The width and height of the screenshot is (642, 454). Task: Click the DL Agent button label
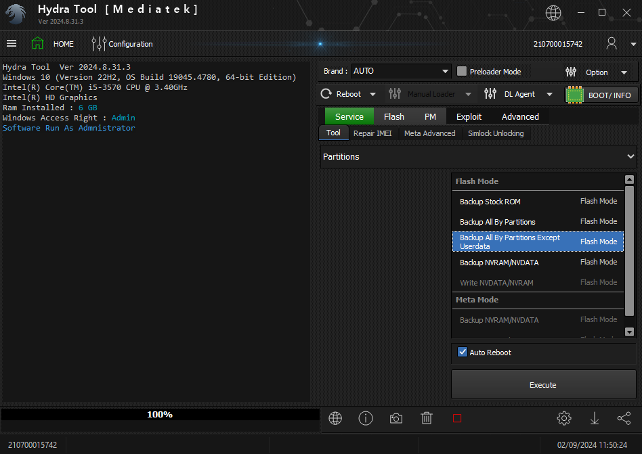[x=519, y=94]
